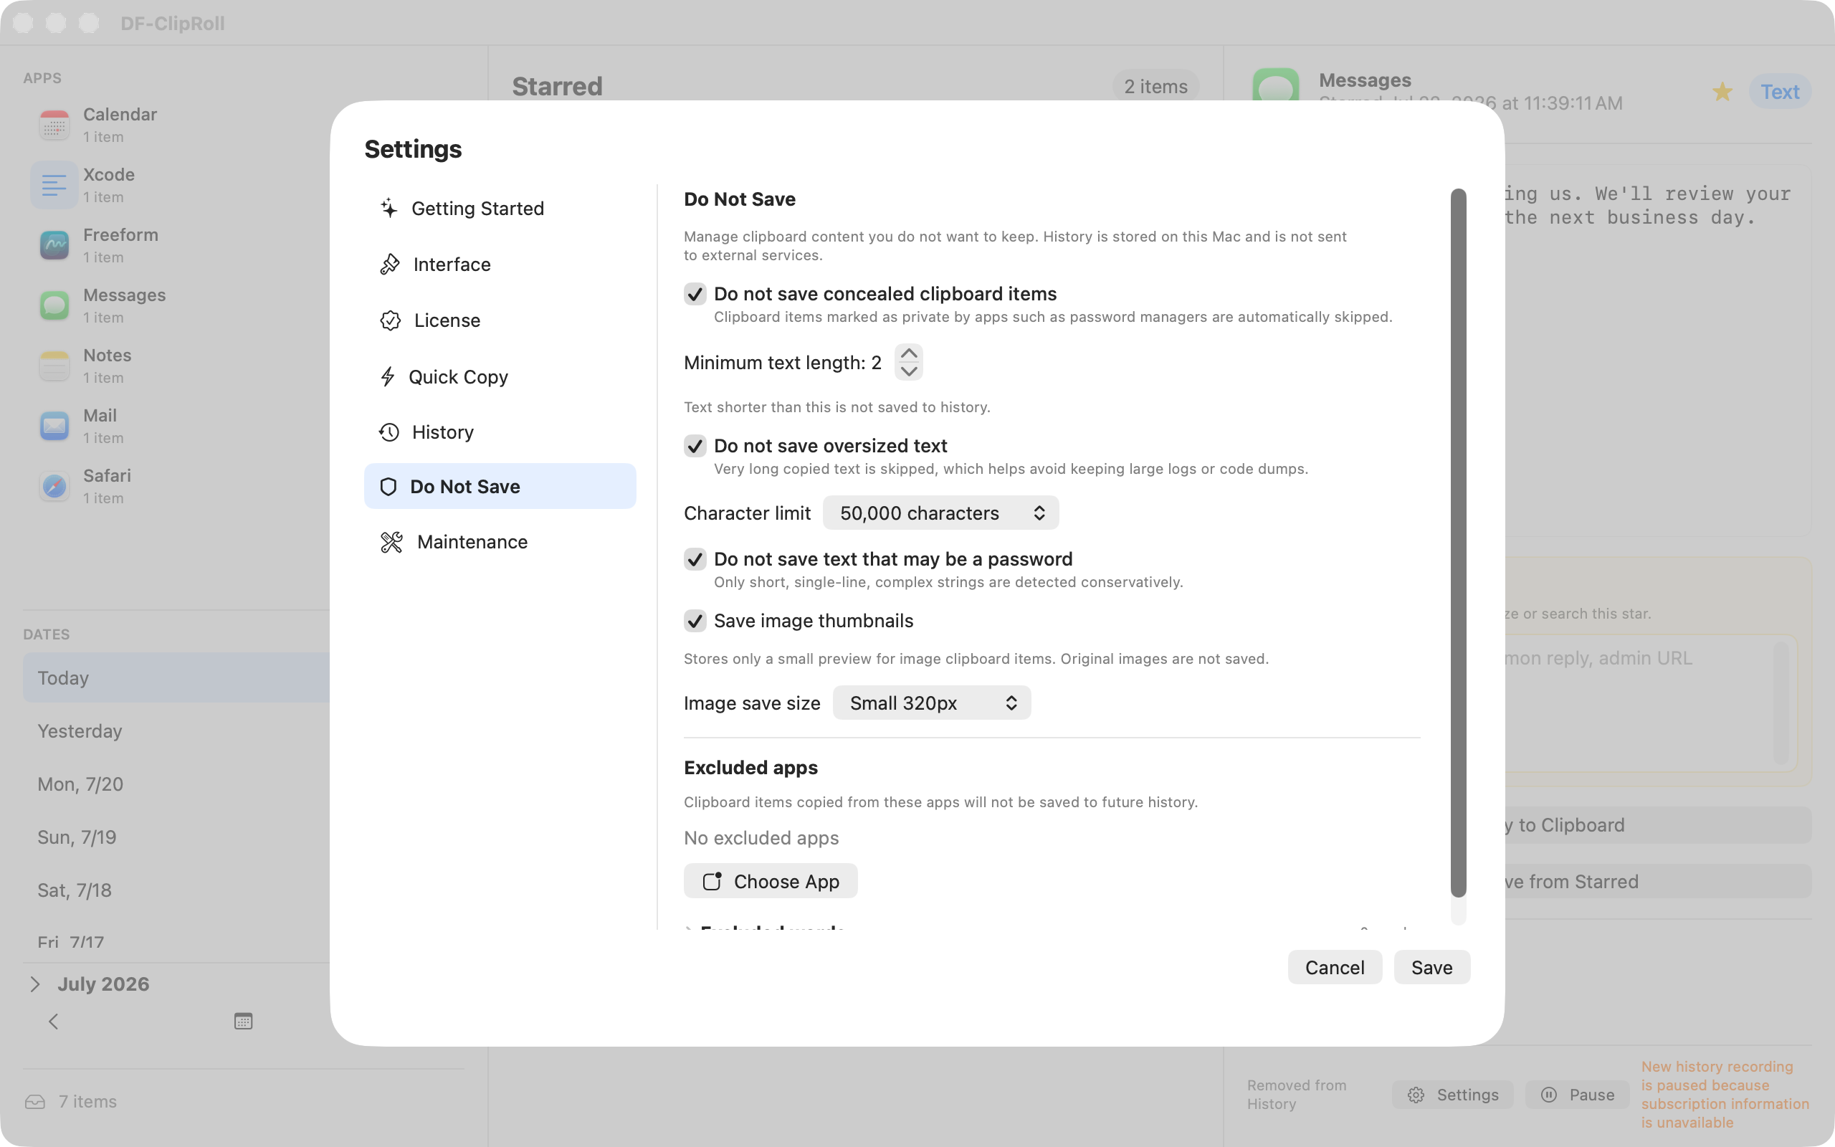This screenshot has width=1835, height=1147.
Task: Click the 2 items count badge
Action: (1155, 87)
